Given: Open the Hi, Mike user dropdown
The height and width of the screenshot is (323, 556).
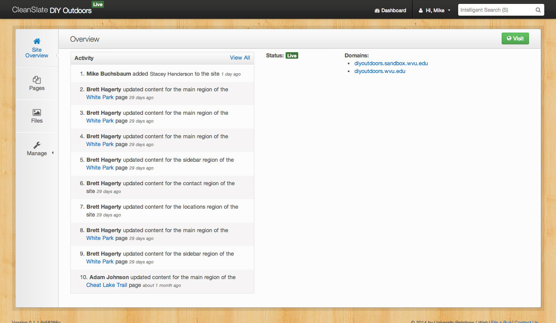Looking at the screenshot, I should click(434, 10).
